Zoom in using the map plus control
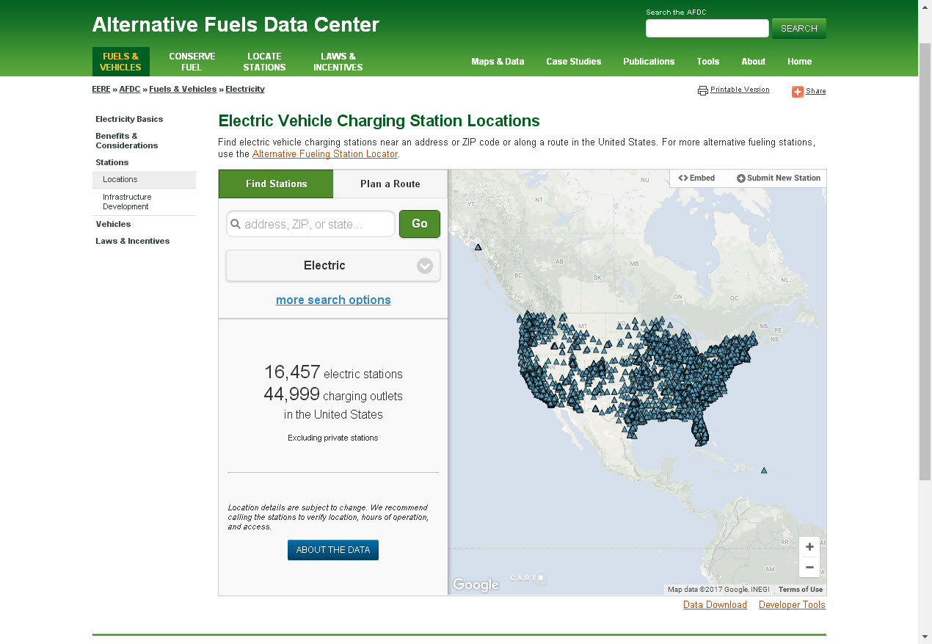 [x=809, y=546]
